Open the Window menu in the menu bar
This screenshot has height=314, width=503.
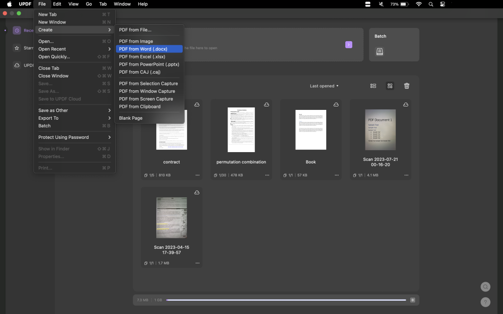click(x=122, y=4)
